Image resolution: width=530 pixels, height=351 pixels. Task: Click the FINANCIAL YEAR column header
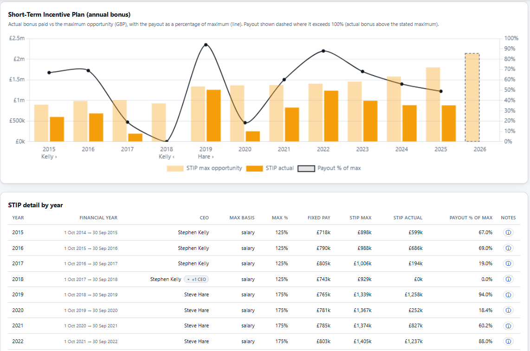tap(98, 217)
